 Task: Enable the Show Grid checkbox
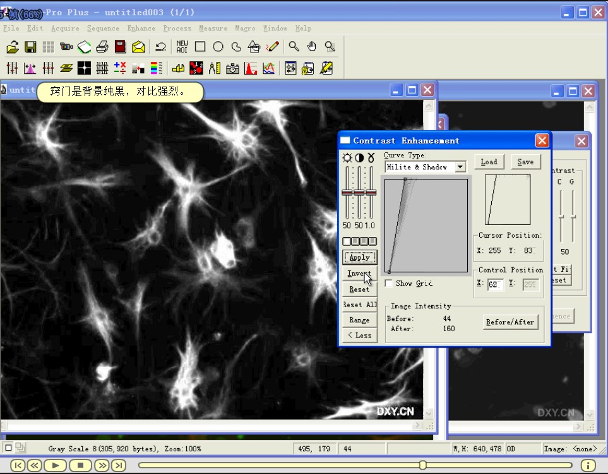389,283
